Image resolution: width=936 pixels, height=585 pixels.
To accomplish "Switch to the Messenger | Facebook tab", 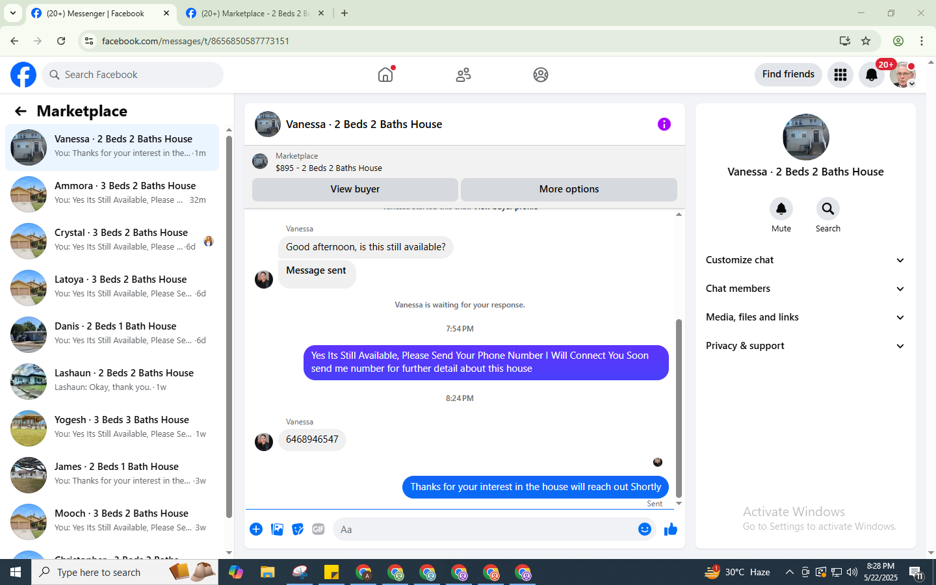I will [x=101, y=13].
